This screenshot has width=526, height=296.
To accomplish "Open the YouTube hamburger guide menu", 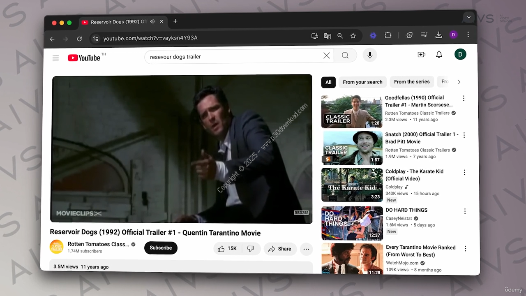I will coord(56,58).
